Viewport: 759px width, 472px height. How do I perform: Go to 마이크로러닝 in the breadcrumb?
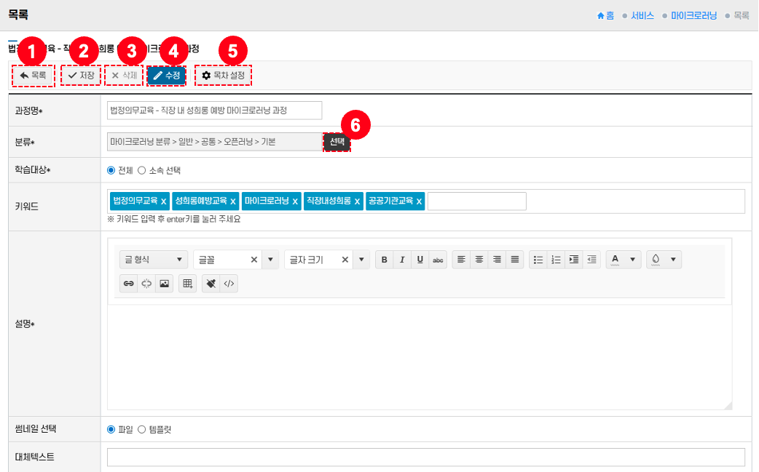(693, 15)
